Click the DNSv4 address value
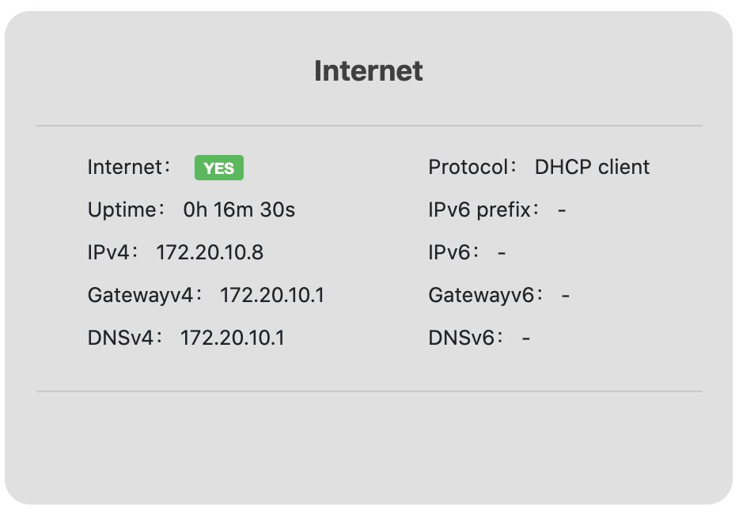Viewport: 739px width, 514px height. 233,338
